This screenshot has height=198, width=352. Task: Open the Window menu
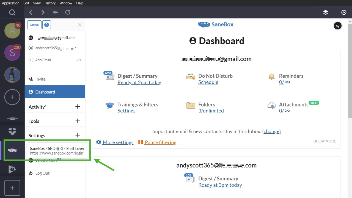[66, 3]
